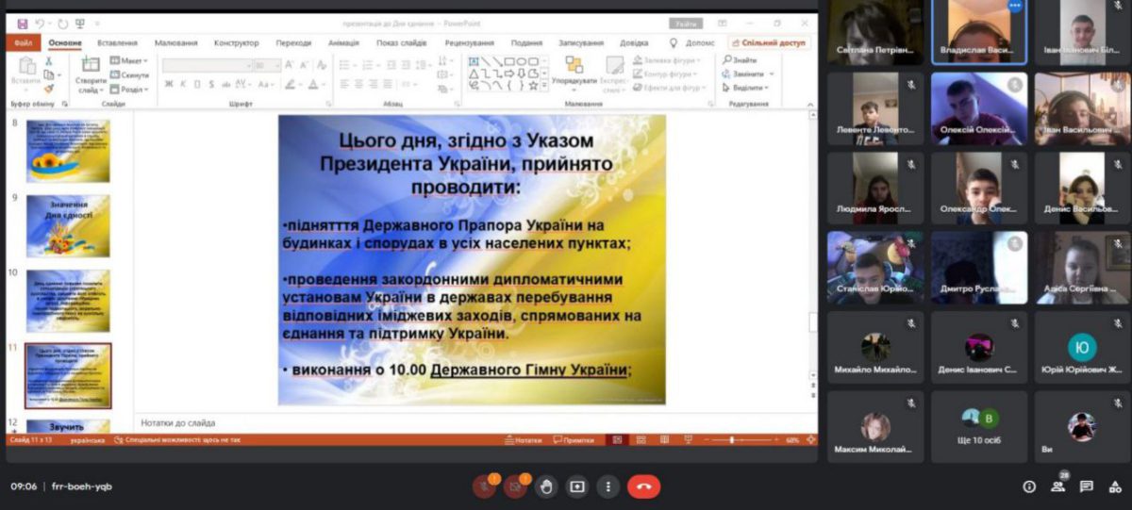
Task: Open more options three-dot menu in Meet
Action: pyautogui.click(x=608, y=486)
